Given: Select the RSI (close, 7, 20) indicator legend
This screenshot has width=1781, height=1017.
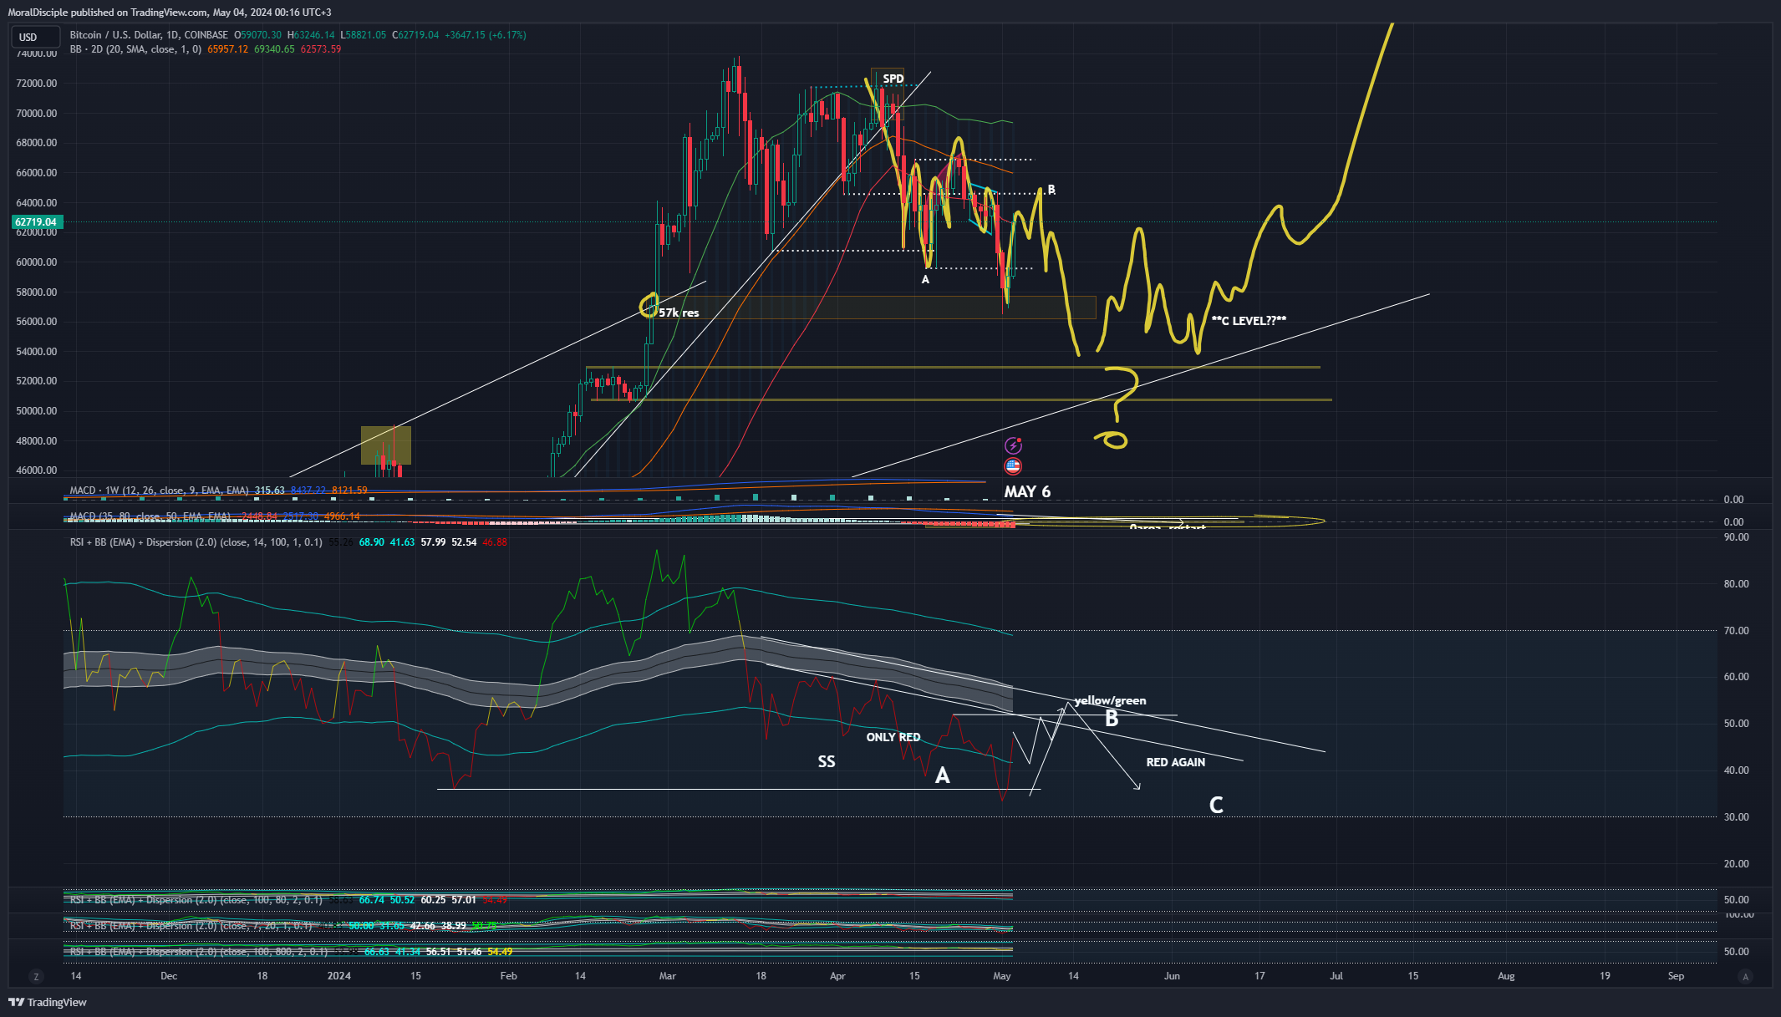Looking at the screenshot, I should (x=191, y=926).
